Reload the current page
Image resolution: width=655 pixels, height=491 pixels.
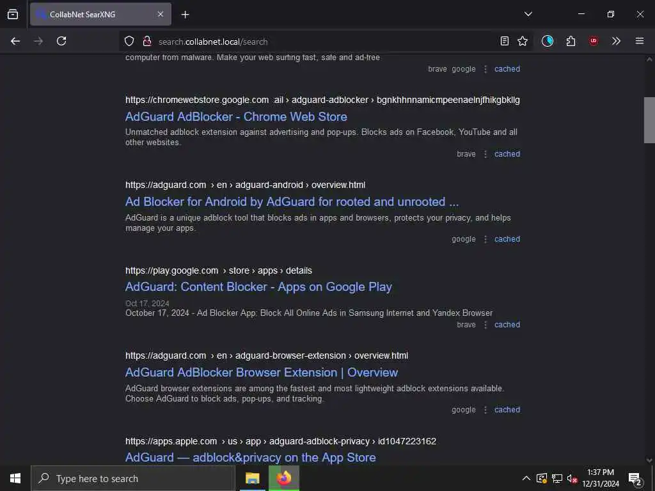[61, 41]
